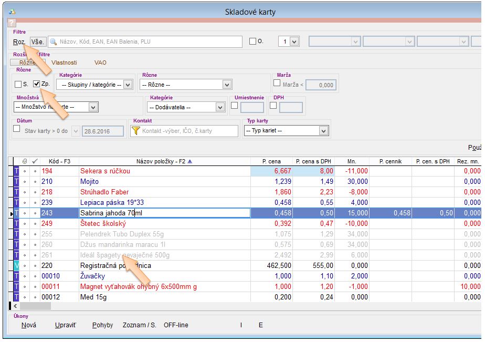Click the T type icon for Sekera s rúčkou
485x342 pixels.
(16, 171)
